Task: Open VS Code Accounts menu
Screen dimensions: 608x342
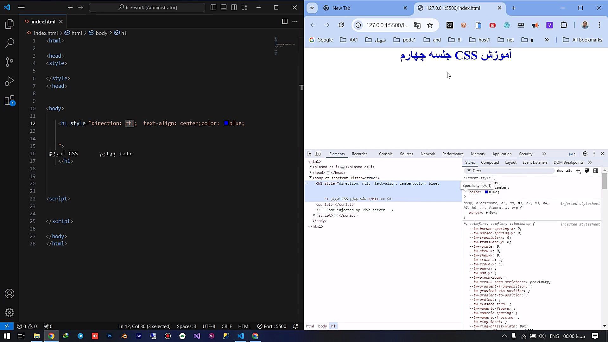Action: click(x=9, y=294)
